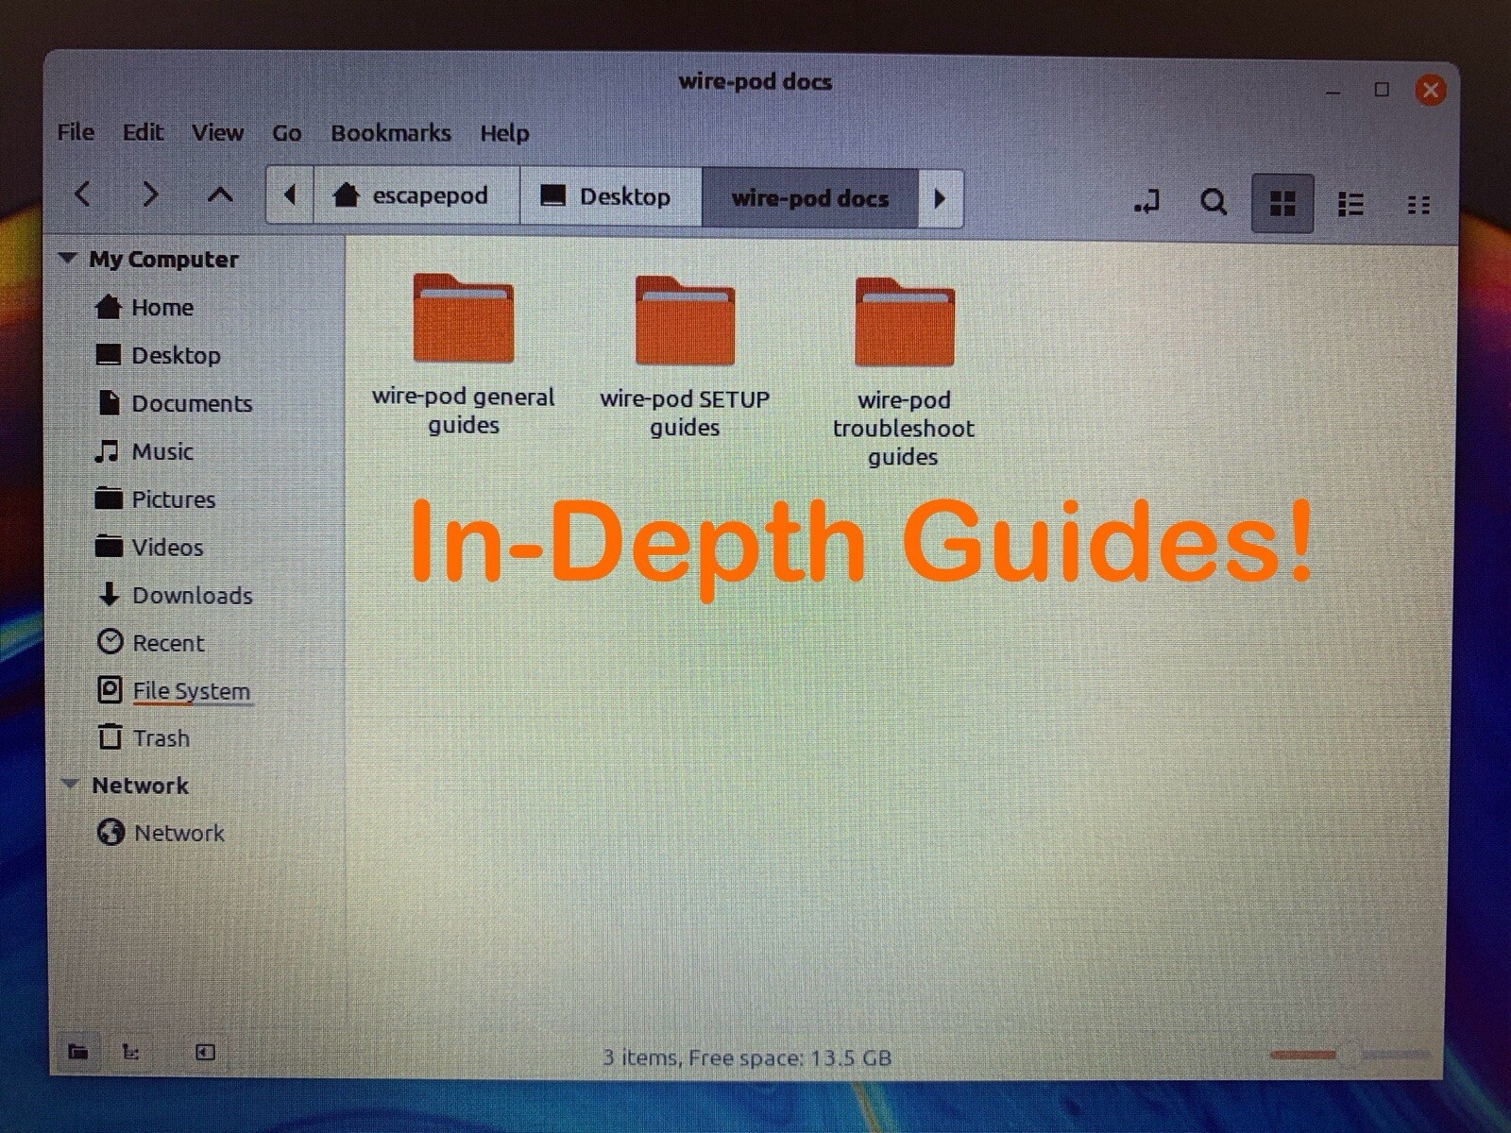Toggle location entry path bar button
Image resolution: width=1511 pixels, height=1133 pixels.
coord(1146,202)
